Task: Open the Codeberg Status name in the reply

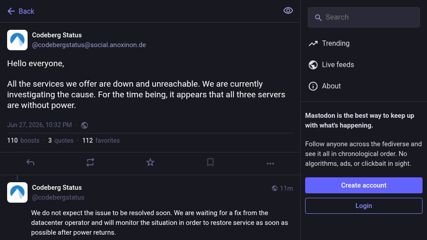Action: [57, 188]
